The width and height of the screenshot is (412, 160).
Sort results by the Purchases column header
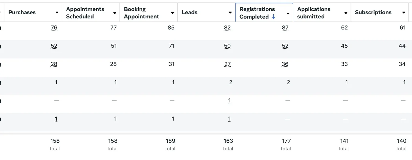pyautogui.click(x=22, y=12)
